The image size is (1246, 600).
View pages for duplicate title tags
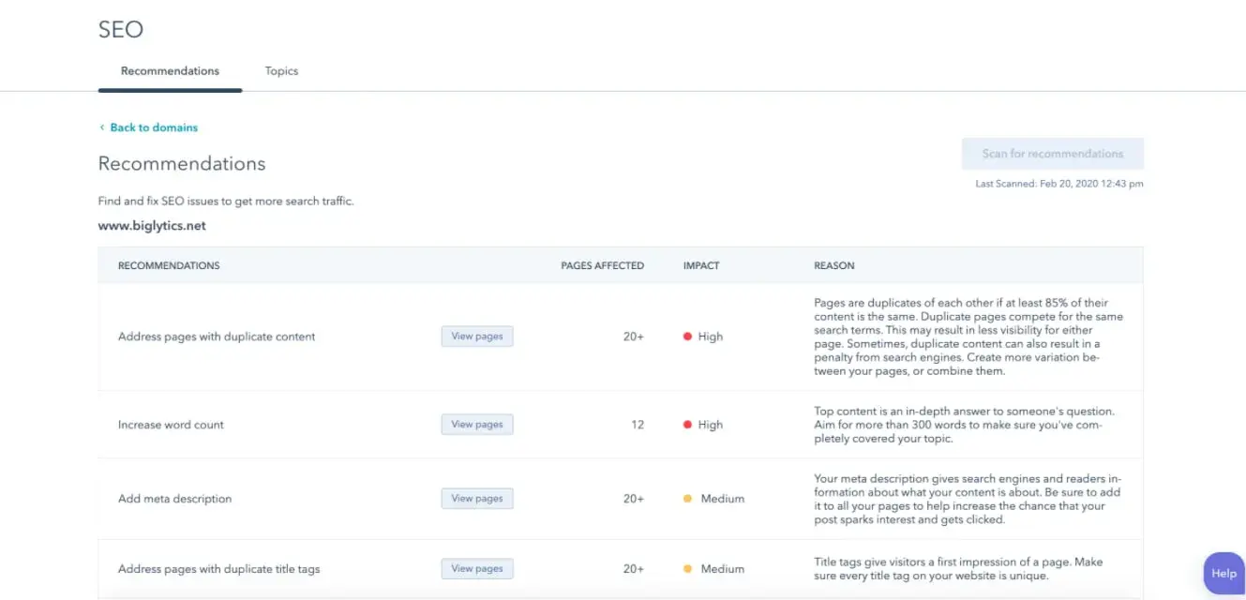[477, 569]
